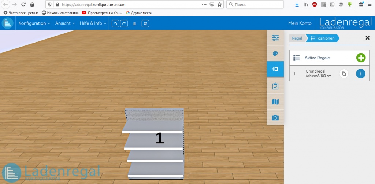Duplicate the Grundregal with copy icon
Screen dimensions: 375x184
pos(344,74)
